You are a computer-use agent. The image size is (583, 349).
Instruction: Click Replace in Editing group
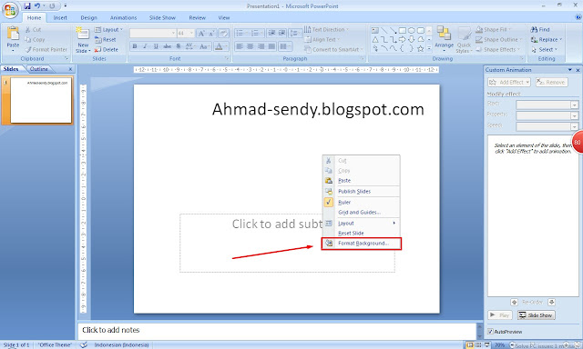pos(547,39)
